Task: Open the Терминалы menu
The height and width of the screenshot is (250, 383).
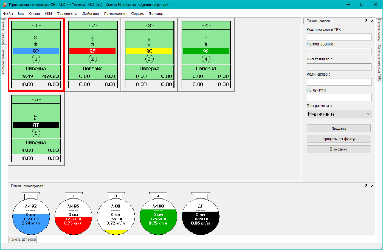Action: pos(68,13)
